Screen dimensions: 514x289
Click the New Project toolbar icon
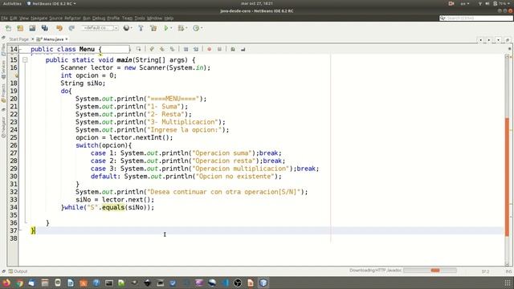pos(20,29)
